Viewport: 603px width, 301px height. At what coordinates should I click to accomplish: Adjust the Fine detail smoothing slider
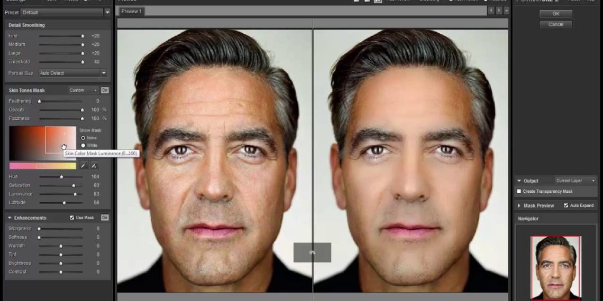61,36
